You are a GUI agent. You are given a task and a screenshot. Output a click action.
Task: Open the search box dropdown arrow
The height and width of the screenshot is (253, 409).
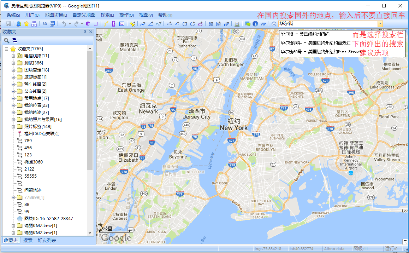(x=380, y=24)
